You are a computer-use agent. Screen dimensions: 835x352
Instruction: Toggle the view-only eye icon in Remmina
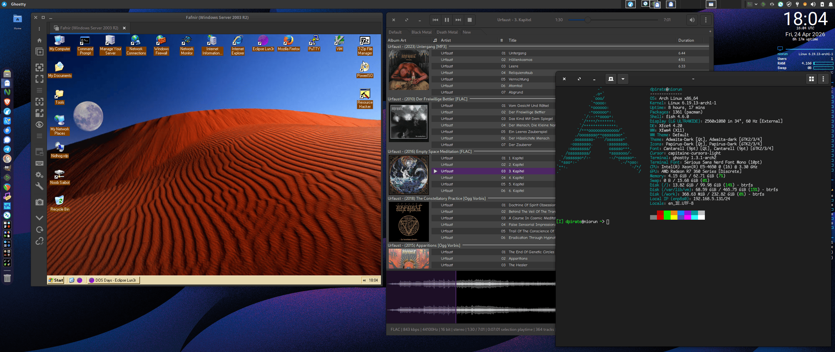39,125
